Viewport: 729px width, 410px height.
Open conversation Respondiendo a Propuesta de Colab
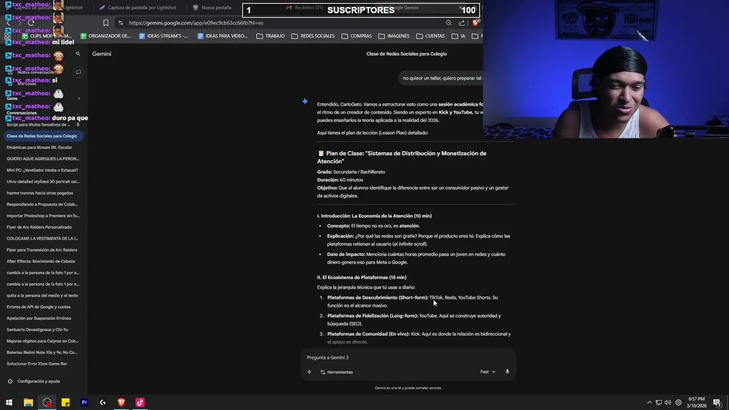pos(43,204)
